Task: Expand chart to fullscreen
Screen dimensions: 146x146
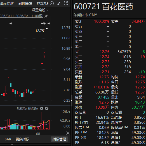Action: pos(66,3)
